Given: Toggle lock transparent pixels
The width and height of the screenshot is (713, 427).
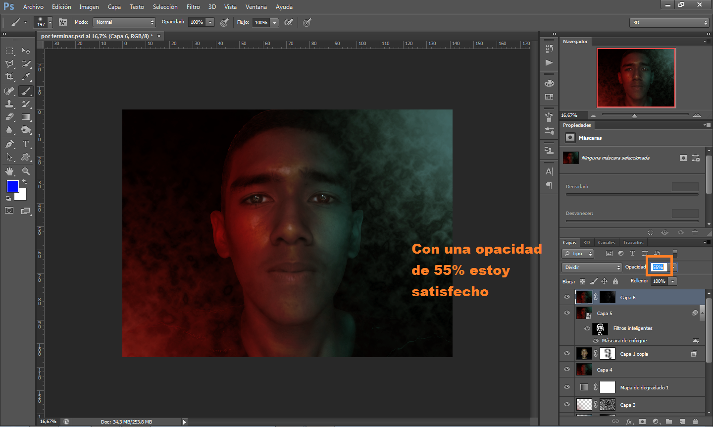Looking at the screenshot, I should tap(583, 281).
